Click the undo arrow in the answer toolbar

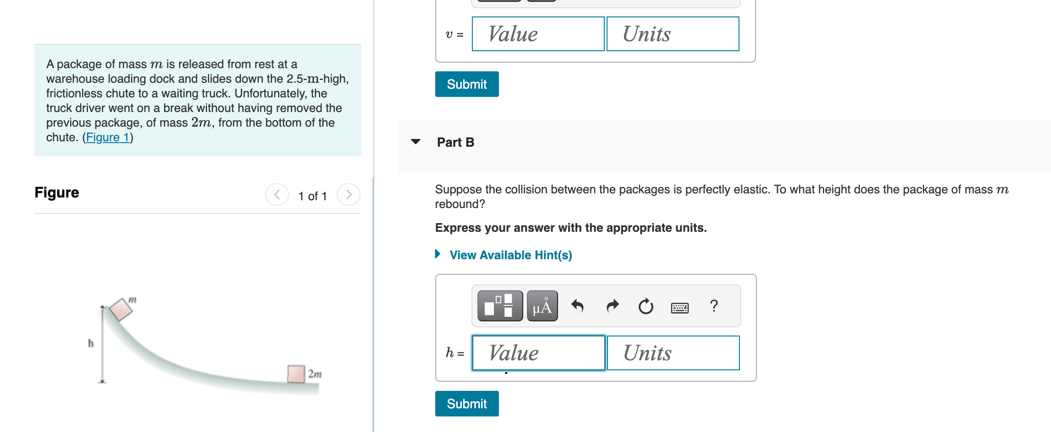click(x=578, y=306)
